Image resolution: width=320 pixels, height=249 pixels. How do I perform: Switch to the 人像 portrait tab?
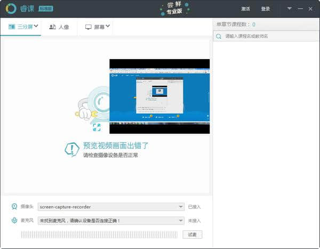tap(59, 27)
